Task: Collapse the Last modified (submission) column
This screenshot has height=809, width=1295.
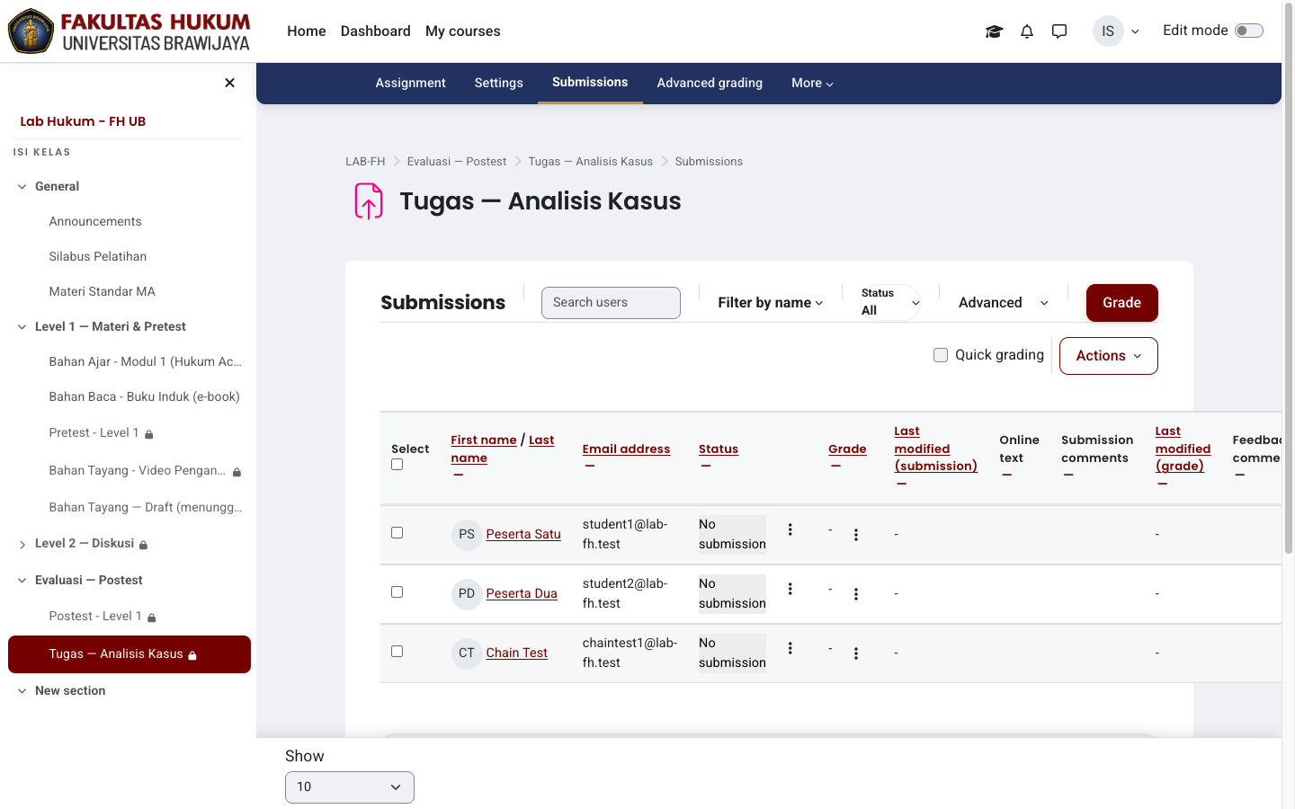Action: click(x=902, y=484)
